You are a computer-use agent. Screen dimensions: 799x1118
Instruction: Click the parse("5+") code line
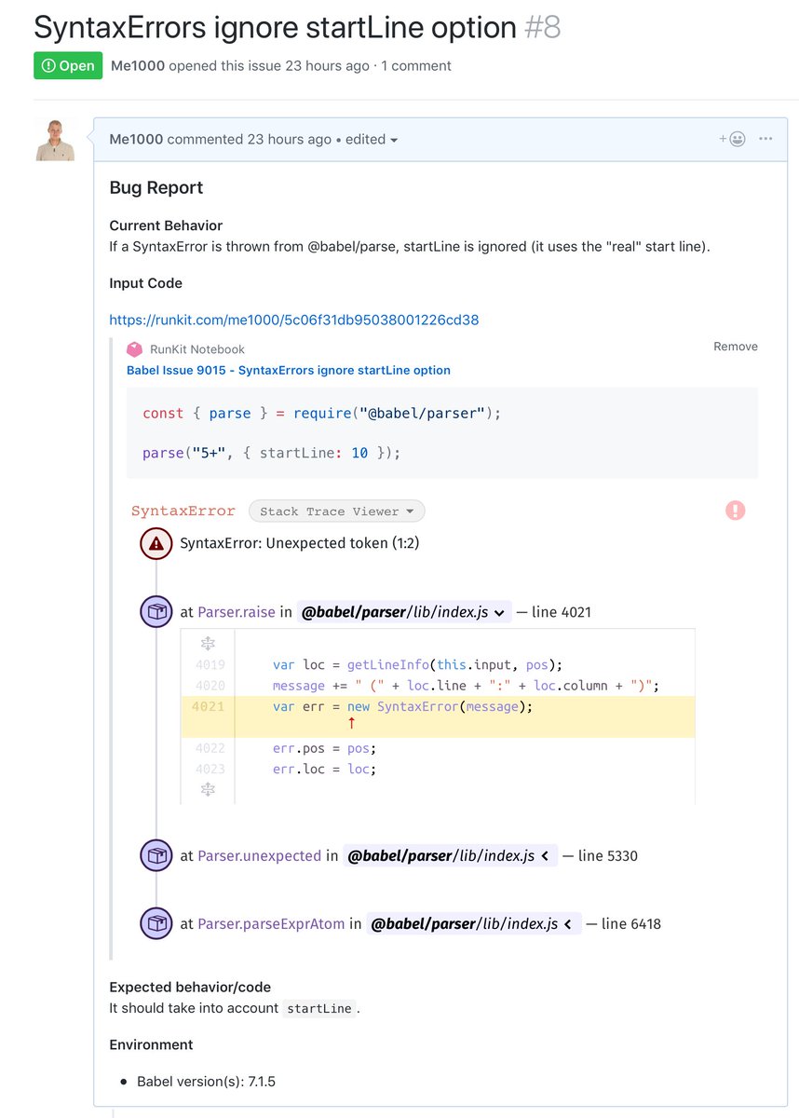click(x=272, y=453)
